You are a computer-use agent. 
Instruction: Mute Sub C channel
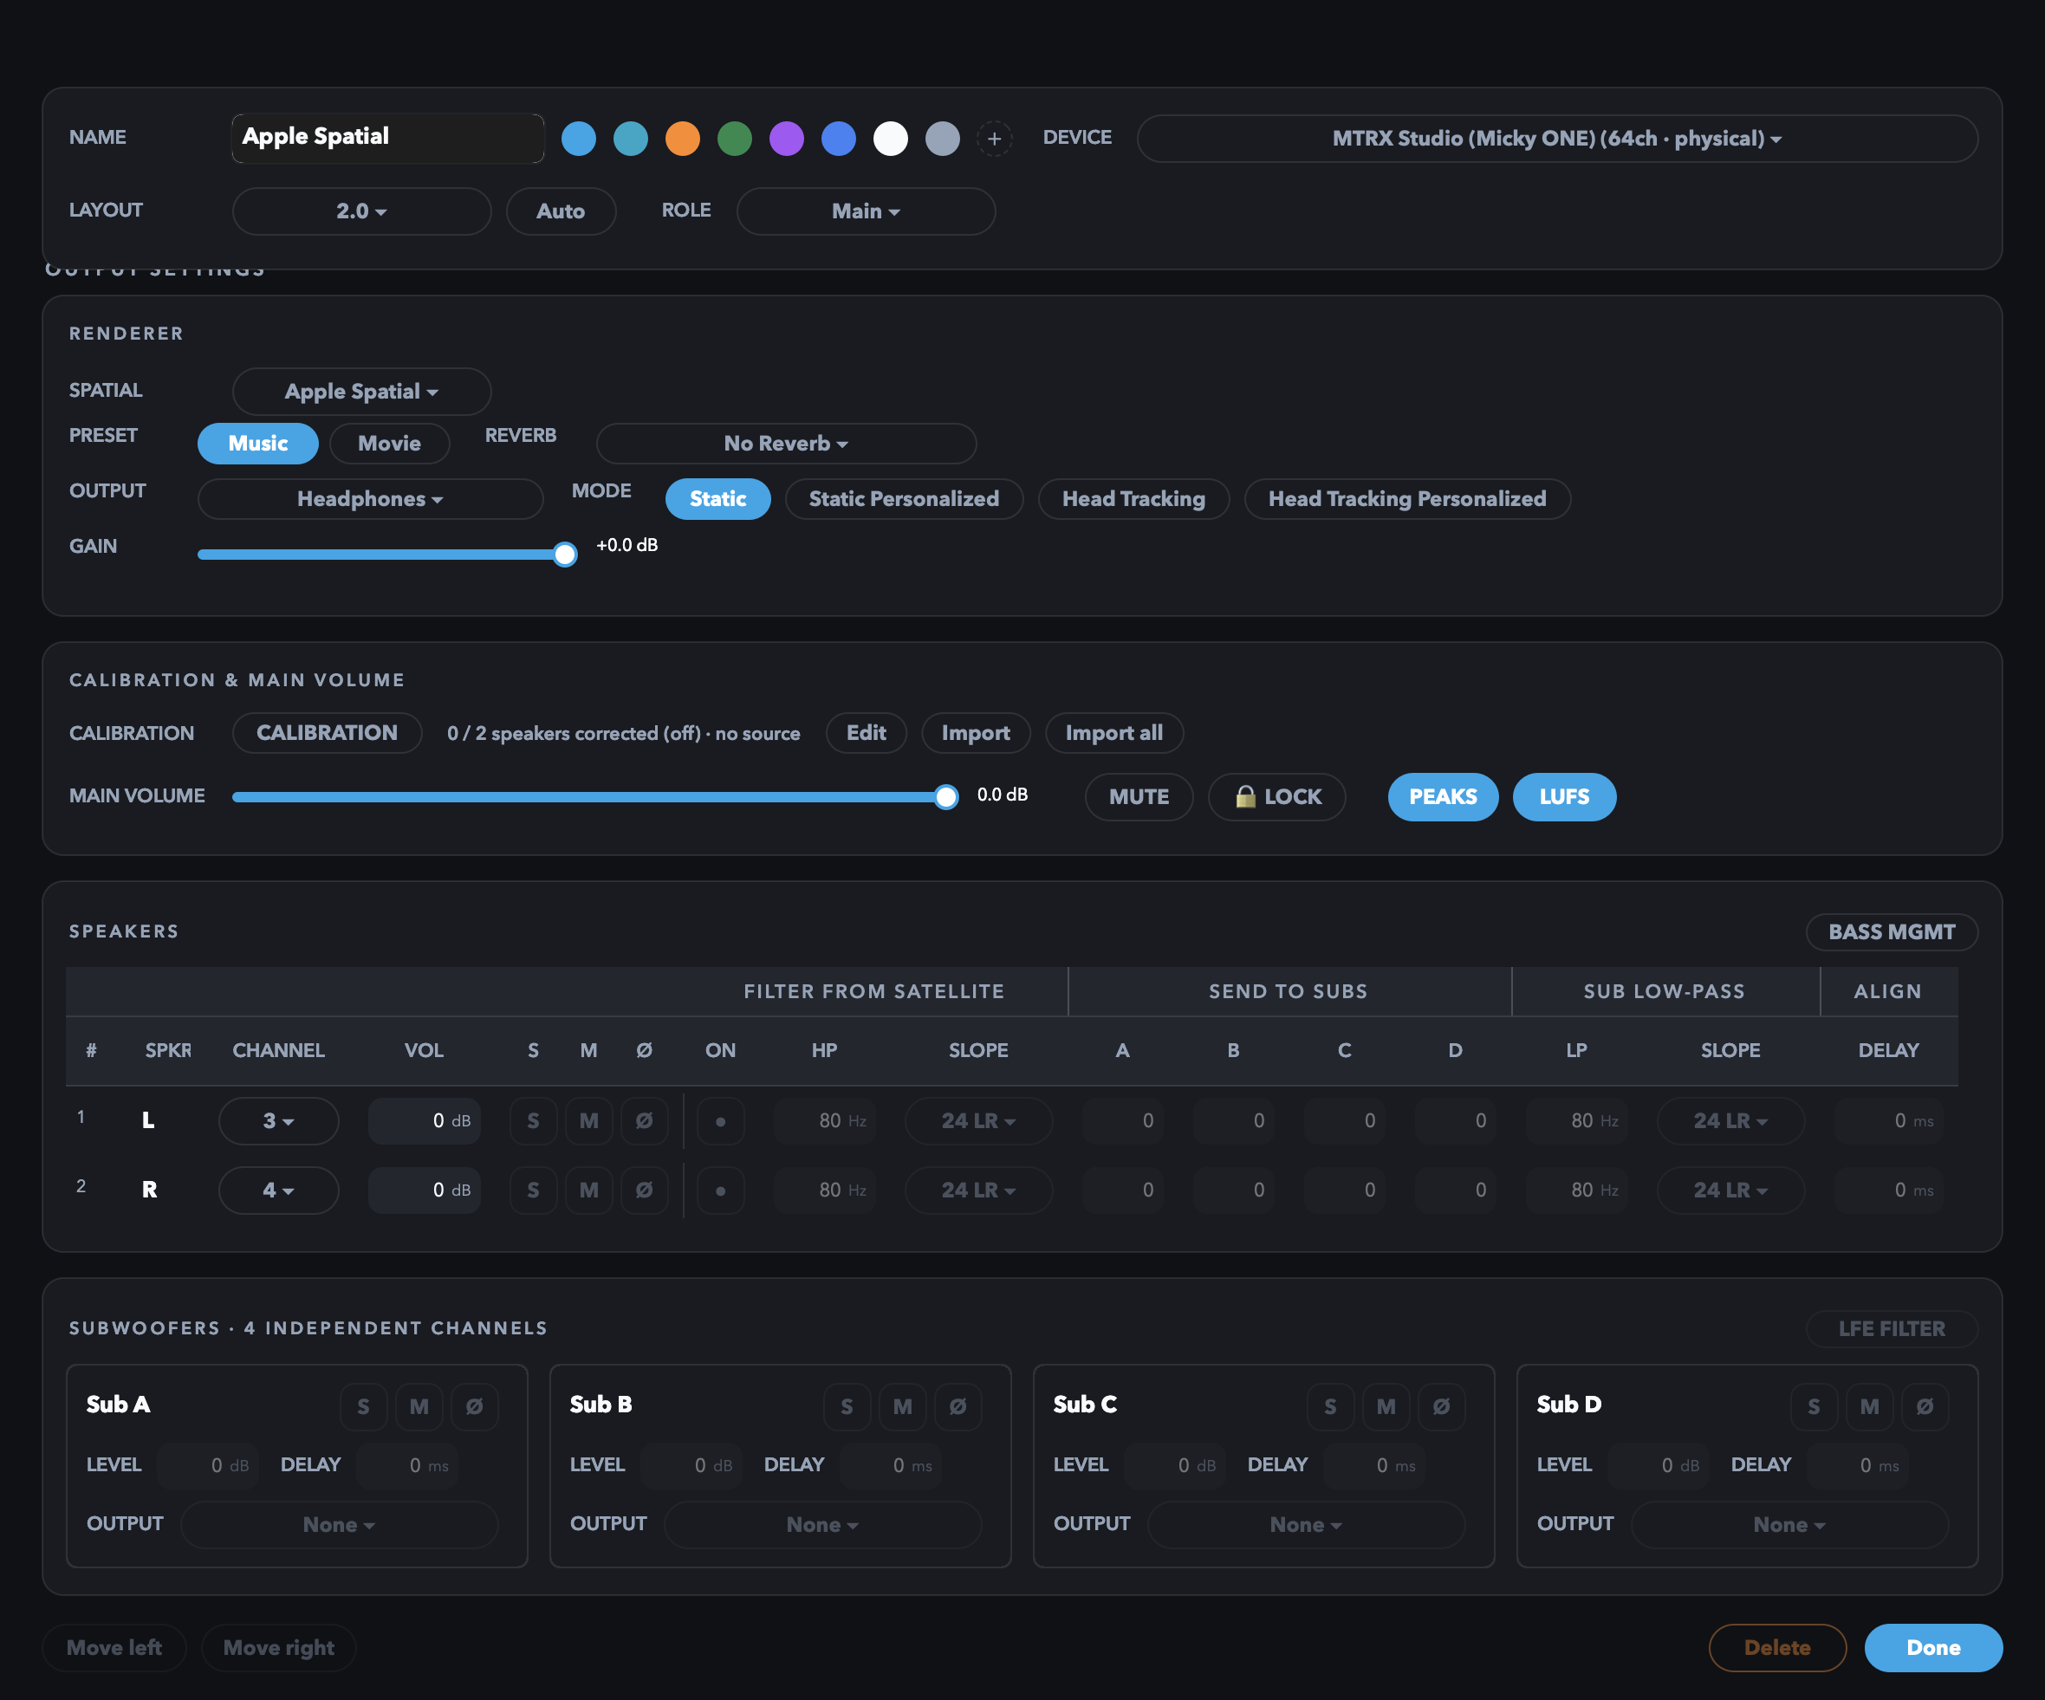1386,1406
